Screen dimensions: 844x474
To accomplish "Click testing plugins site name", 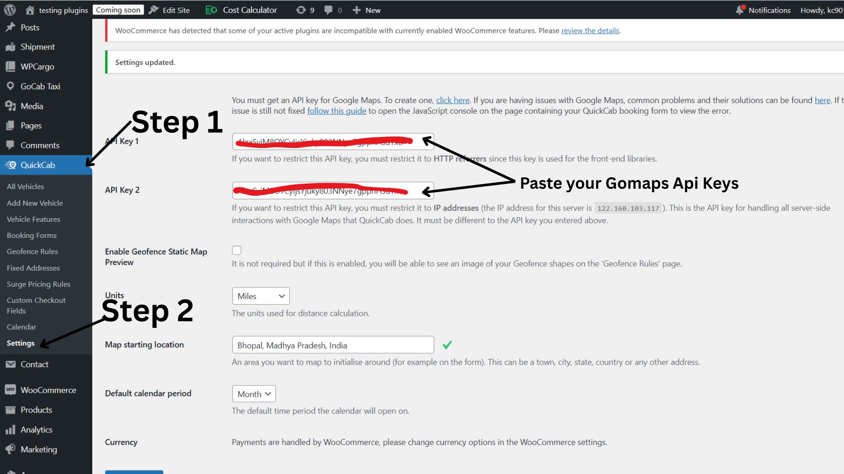I will coord(63,10).
